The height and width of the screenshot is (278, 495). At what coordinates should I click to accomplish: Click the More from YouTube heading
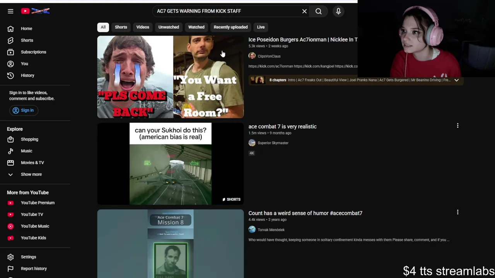[x=28, y=193]
